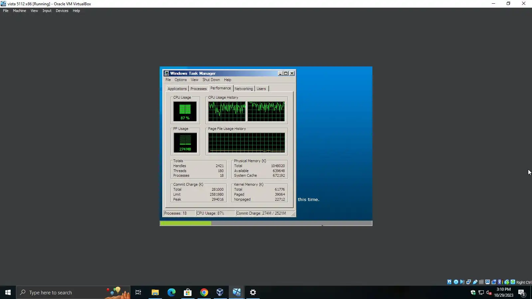Open VirtualBox Devices menu
532x299 pixels.
tap(62, 11)
